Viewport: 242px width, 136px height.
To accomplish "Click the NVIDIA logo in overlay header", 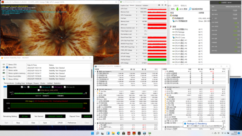I will (x=220, y=3).
